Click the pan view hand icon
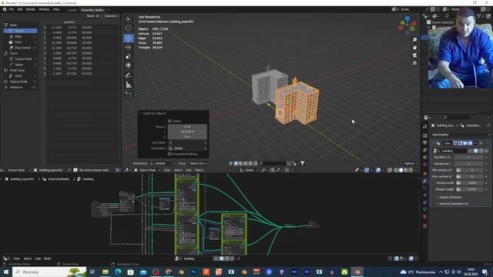This screenshot has height=277, width=493. [414, 48]
